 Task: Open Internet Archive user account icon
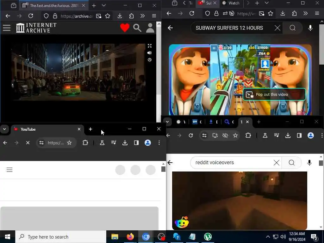coord(150,28)
